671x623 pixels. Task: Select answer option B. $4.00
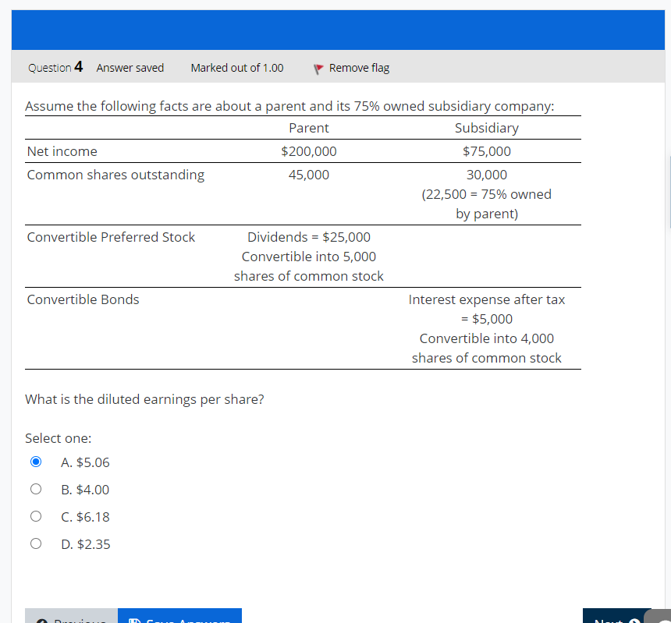tap(36, 489)
